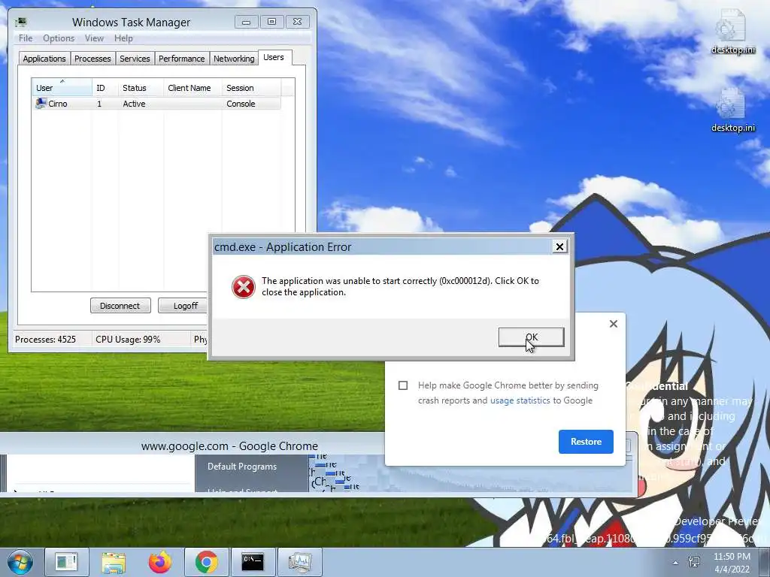770x577 pixels.
Task: Sort by the User column header
Action: click(62, 88)
